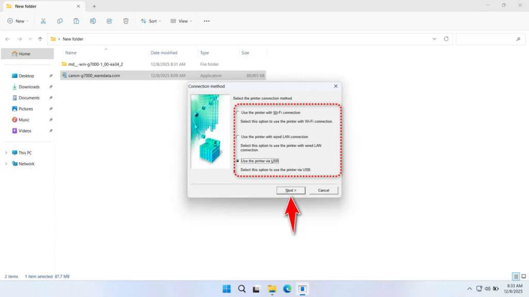Click the search box in Explorer window
The height and width of the screenshot is (297, 529).
coord(490,39)
